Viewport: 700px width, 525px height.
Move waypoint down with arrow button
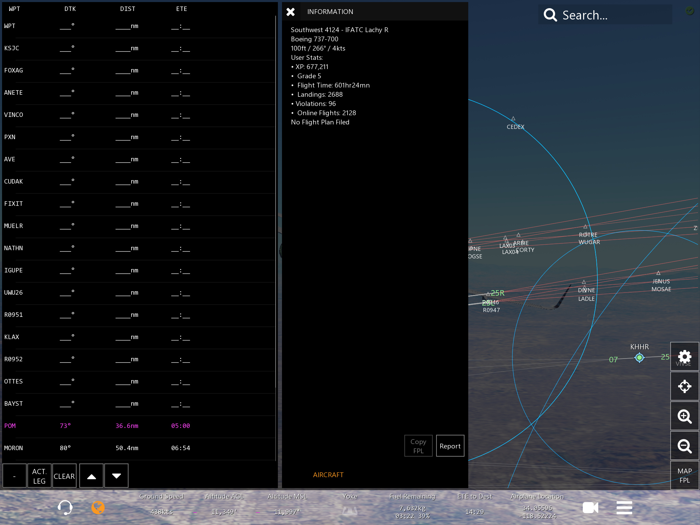click(x=116, y=476)
